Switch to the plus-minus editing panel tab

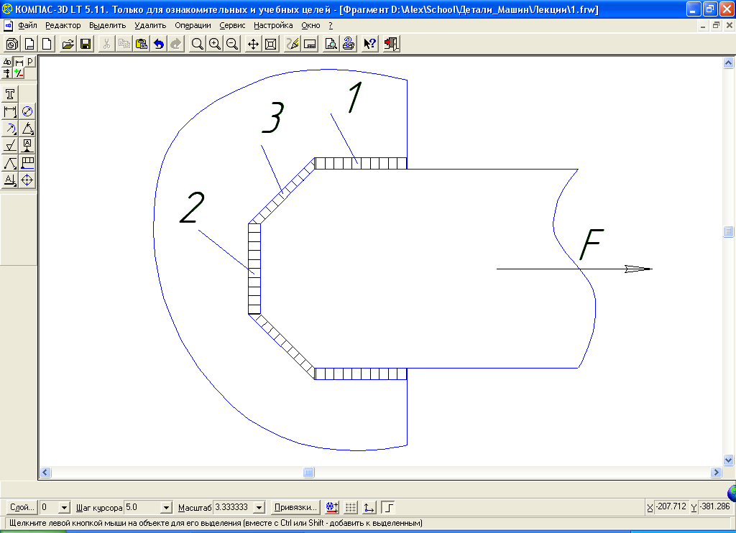click(x=19, y=73)
